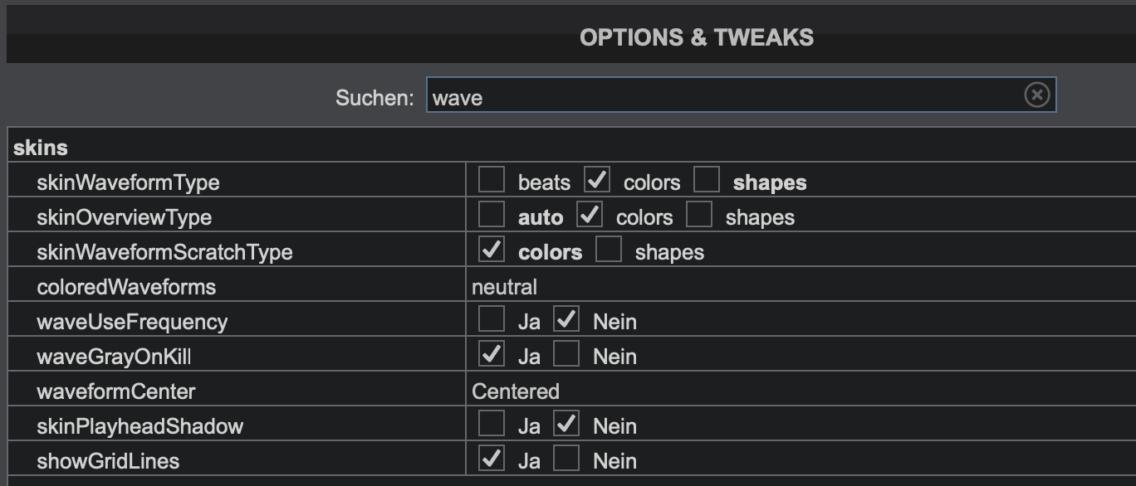This screenshot has width=1136, height=486.
Task: Toggle colors checkbox for skinWaveformType
Action: click(597, 180)
